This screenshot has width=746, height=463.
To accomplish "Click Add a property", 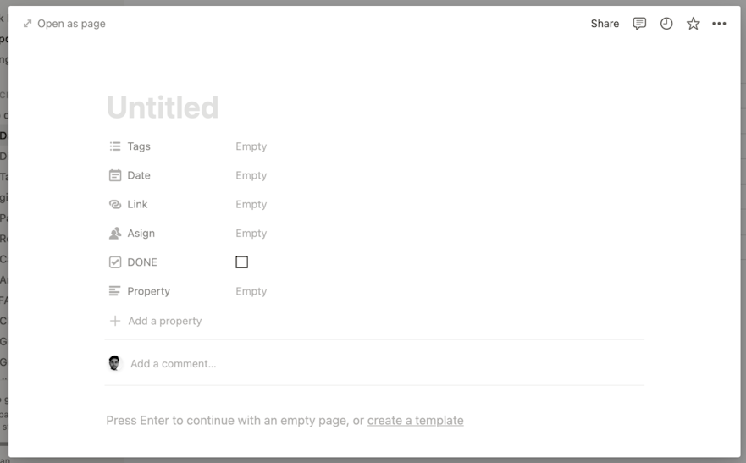I will (156, 321).
